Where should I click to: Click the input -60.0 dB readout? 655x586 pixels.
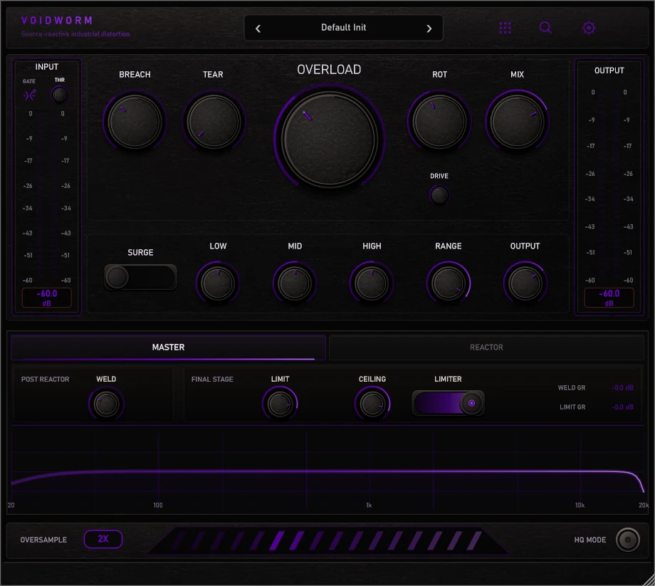point(47,298)
